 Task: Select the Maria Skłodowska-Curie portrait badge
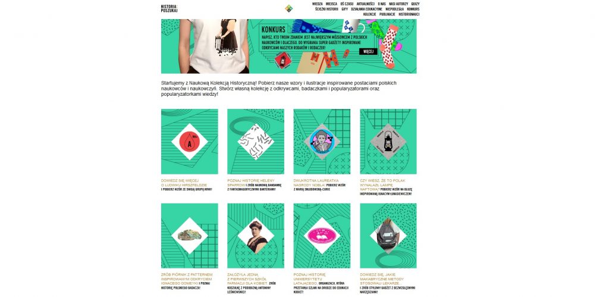tap(322, 142)
